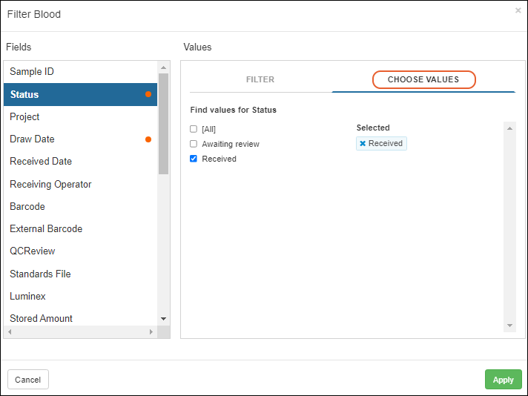Uncheck the Received checkbox

[194, 159]
